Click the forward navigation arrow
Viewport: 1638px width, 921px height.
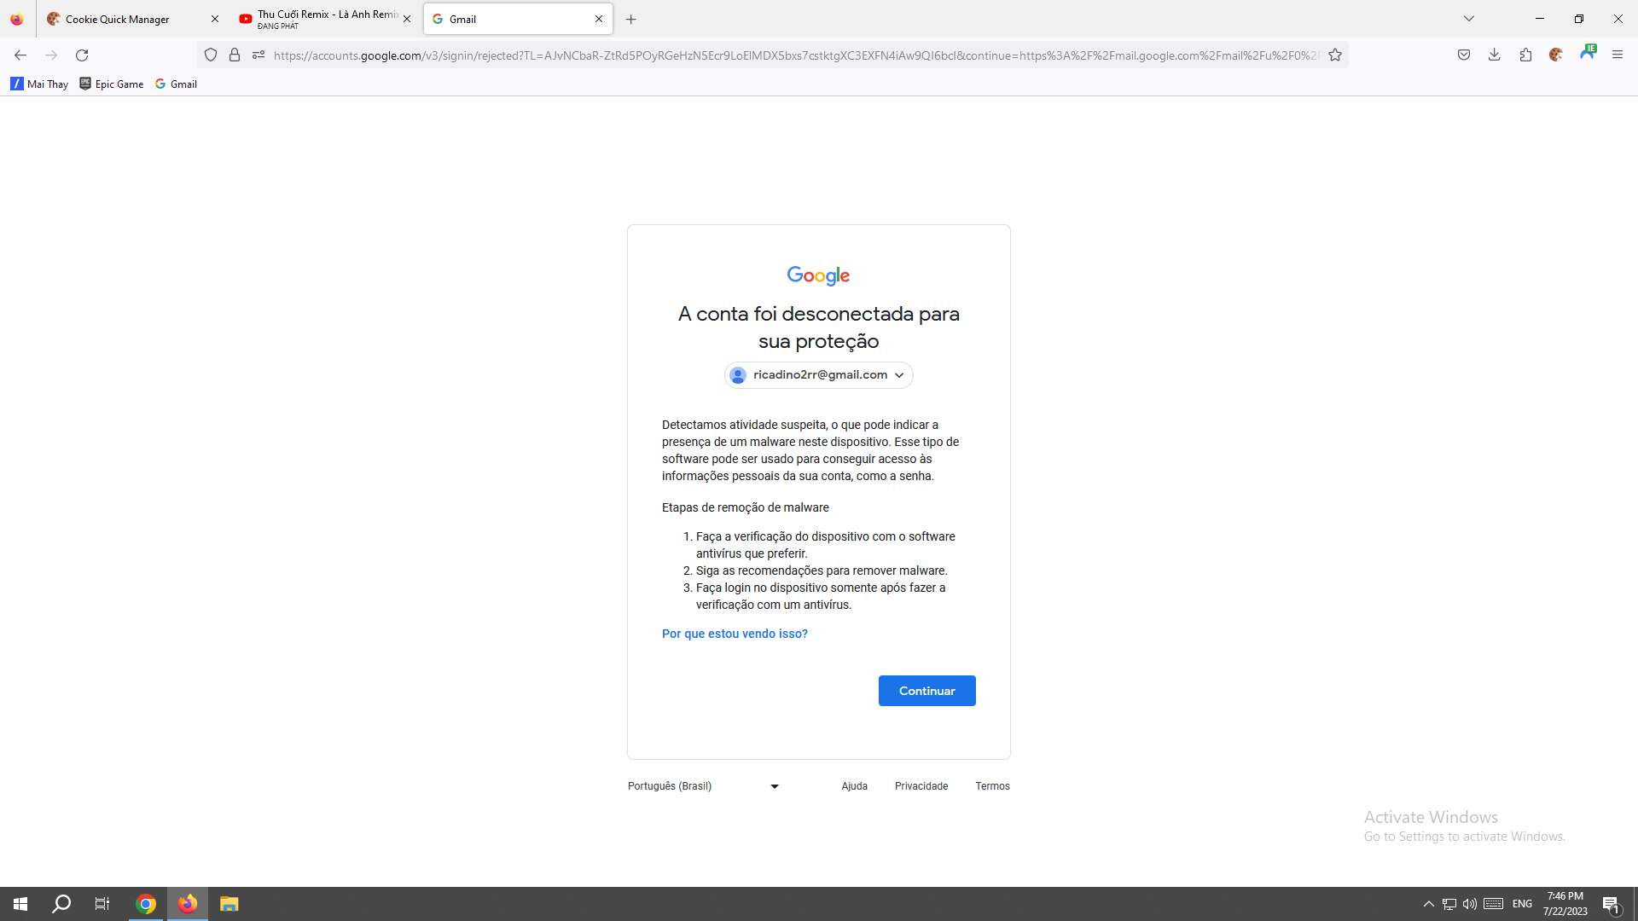pos(51,55)
